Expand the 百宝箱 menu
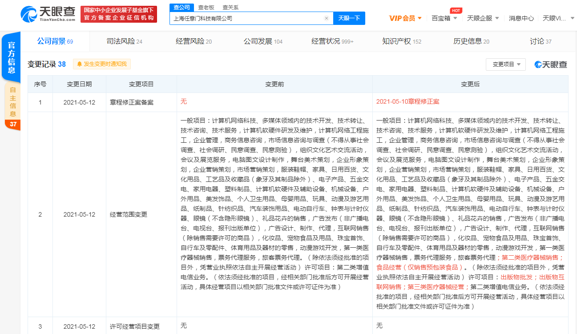 click(444, 18)
